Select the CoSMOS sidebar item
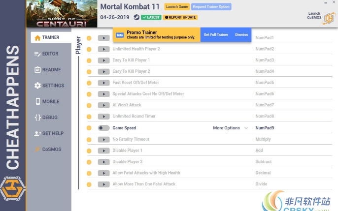 tap(47, 149)
